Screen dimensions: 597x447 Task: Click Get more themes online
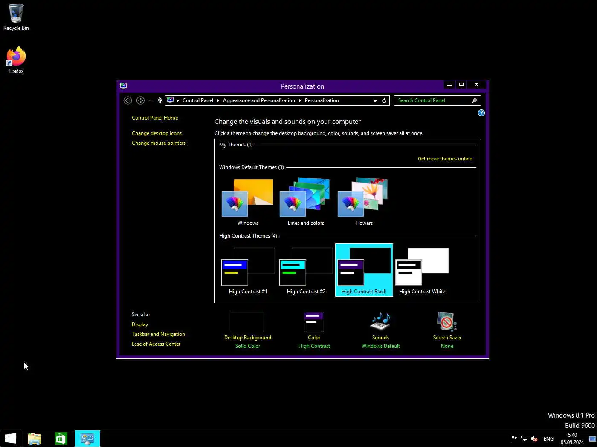click(x=445, y=159)
